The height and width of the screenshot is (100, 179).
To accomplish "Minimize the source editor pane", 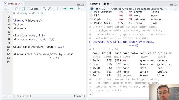I will pyautogui.click(x=79, y=5).
